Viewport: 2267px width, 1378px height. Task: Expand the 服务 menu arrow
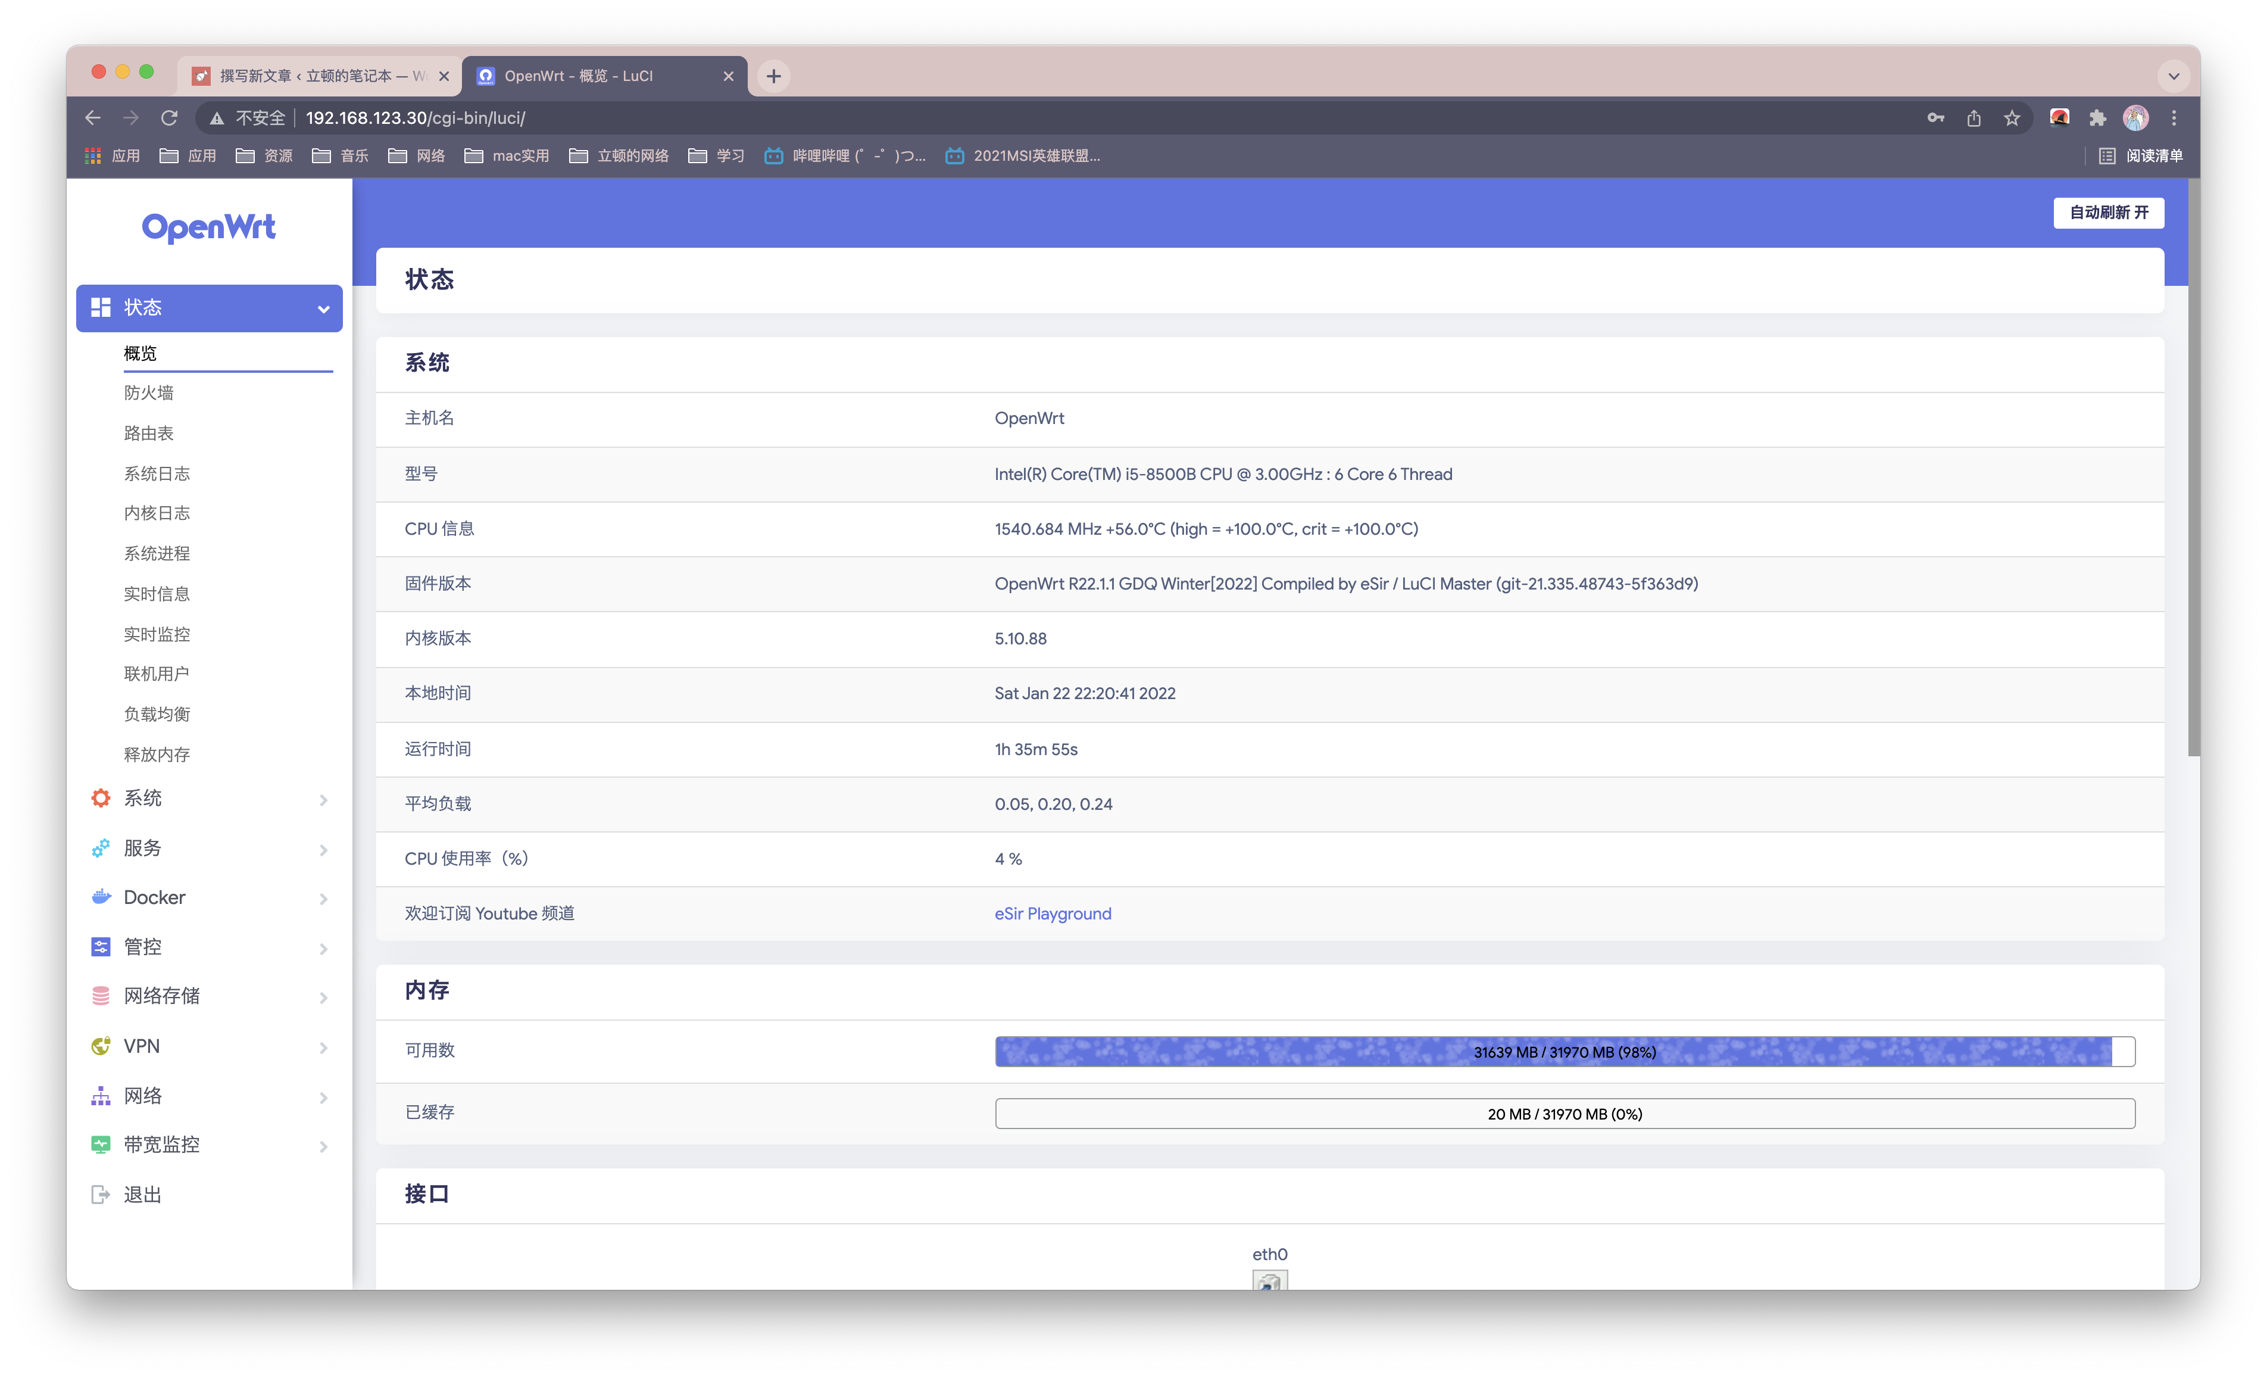tap(323, 850)
